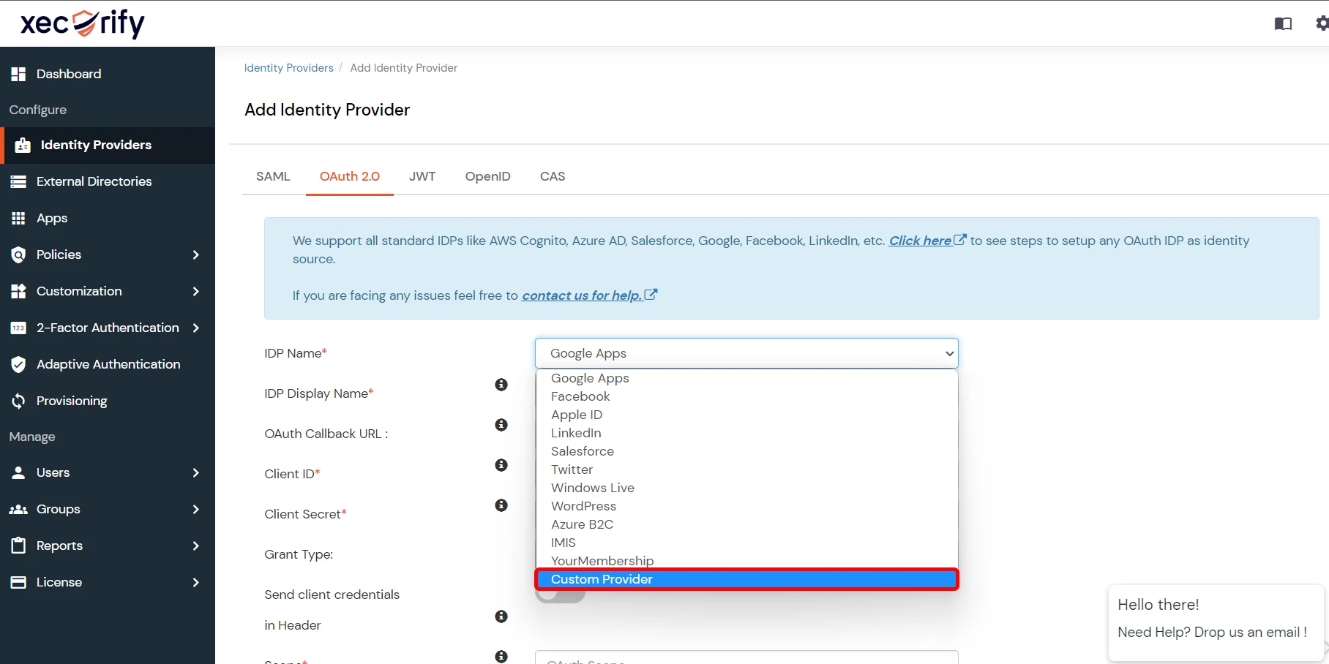1329x664 pixels.
Task: Expand the Customization submenu chevron
Action: [195, 291]
